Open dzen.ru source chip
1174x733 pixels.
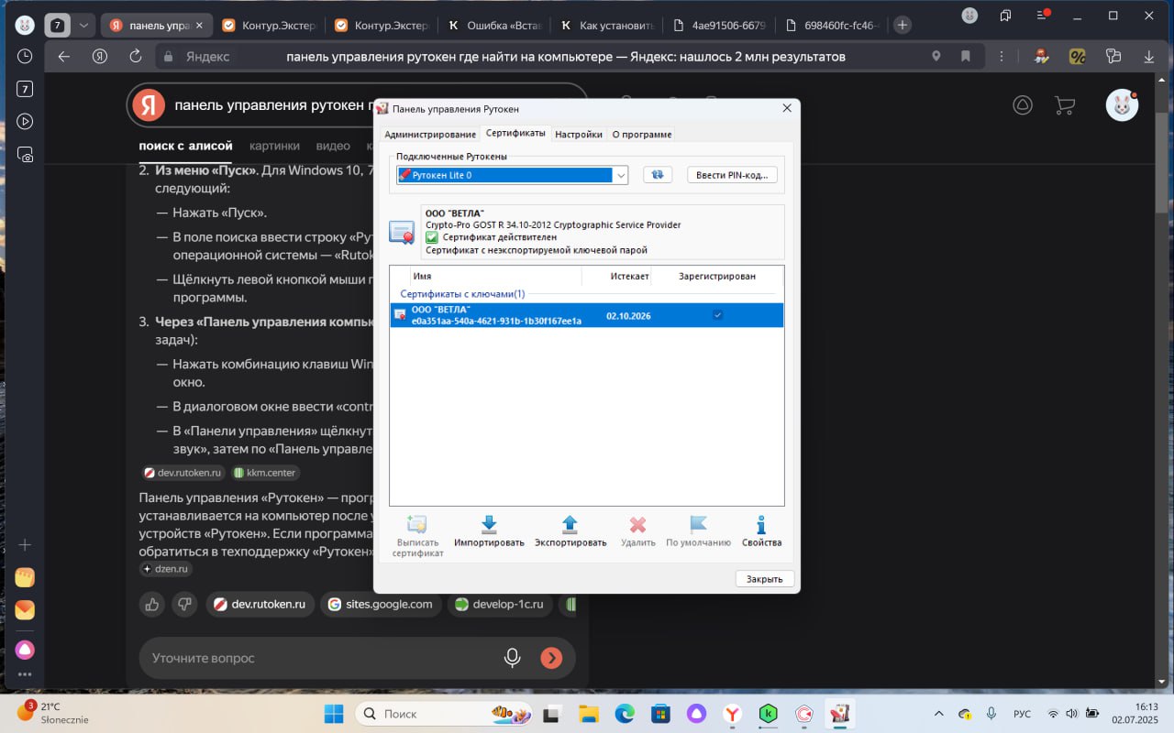[165, 568]
